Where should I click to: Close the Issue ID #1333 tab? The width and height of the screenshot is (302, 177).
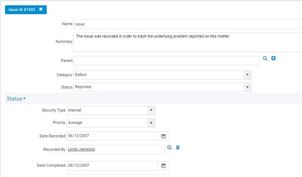41,9
